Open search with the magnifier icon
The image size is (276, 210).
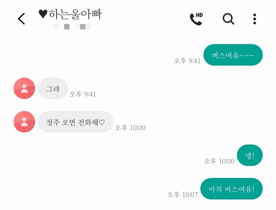(x=228, y=19)
